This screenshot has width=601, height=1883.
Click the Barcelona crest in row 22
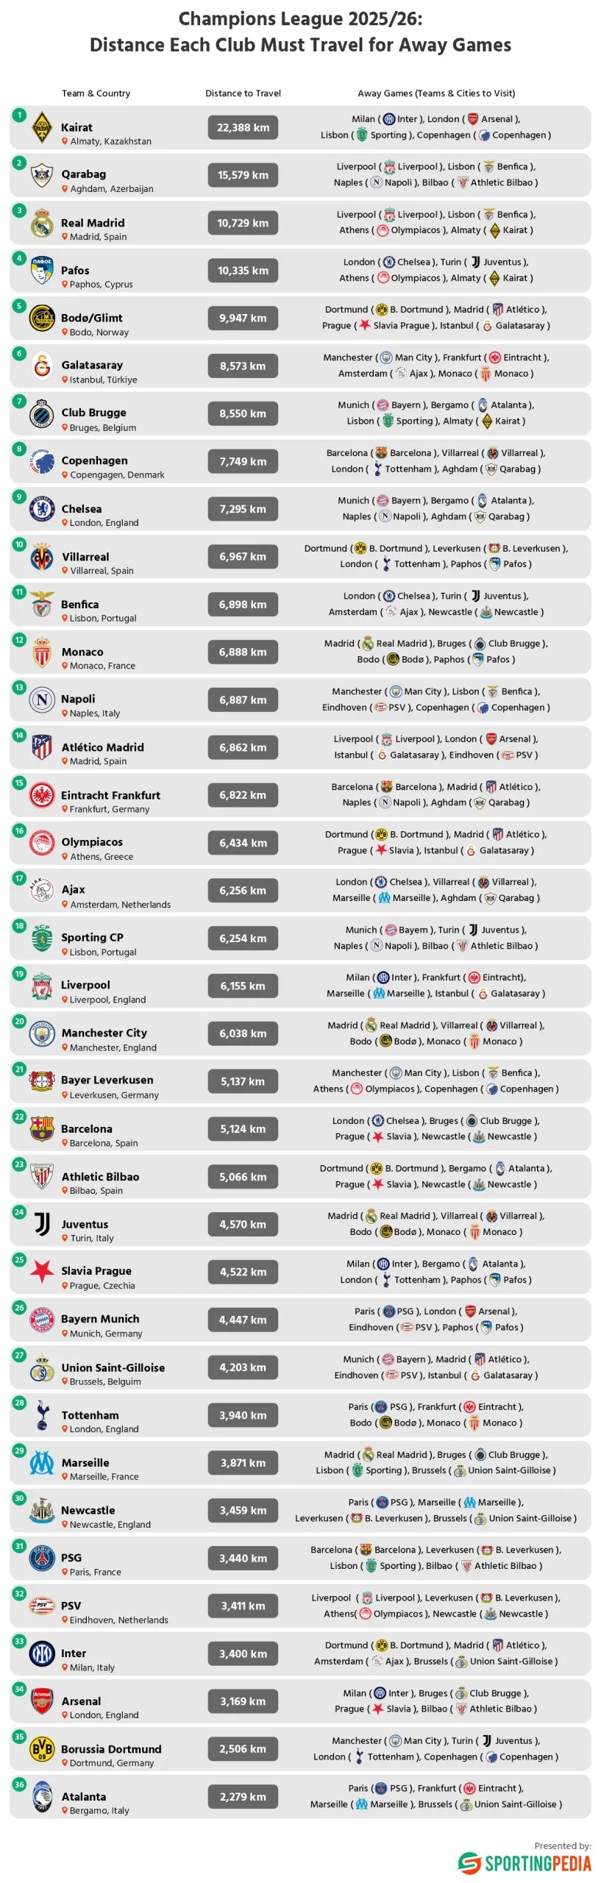pyautogui.click(x=42, y=1129)
